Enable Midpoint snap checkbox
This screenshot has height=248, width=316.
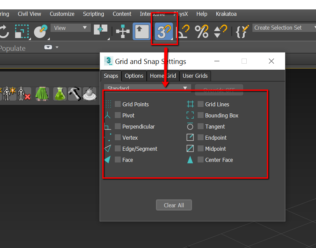[x=200, y=148]
